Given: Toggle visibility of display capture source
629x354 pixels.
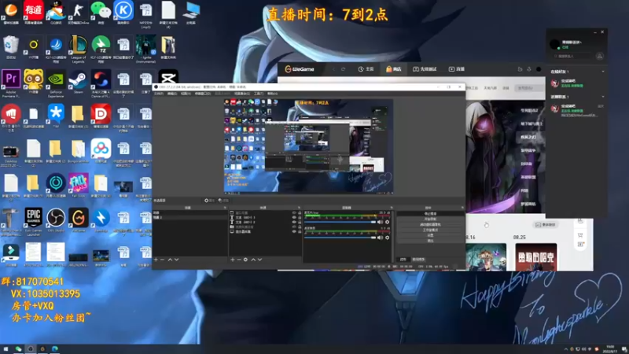Looking at the screenshot, I should pos(294,231).
